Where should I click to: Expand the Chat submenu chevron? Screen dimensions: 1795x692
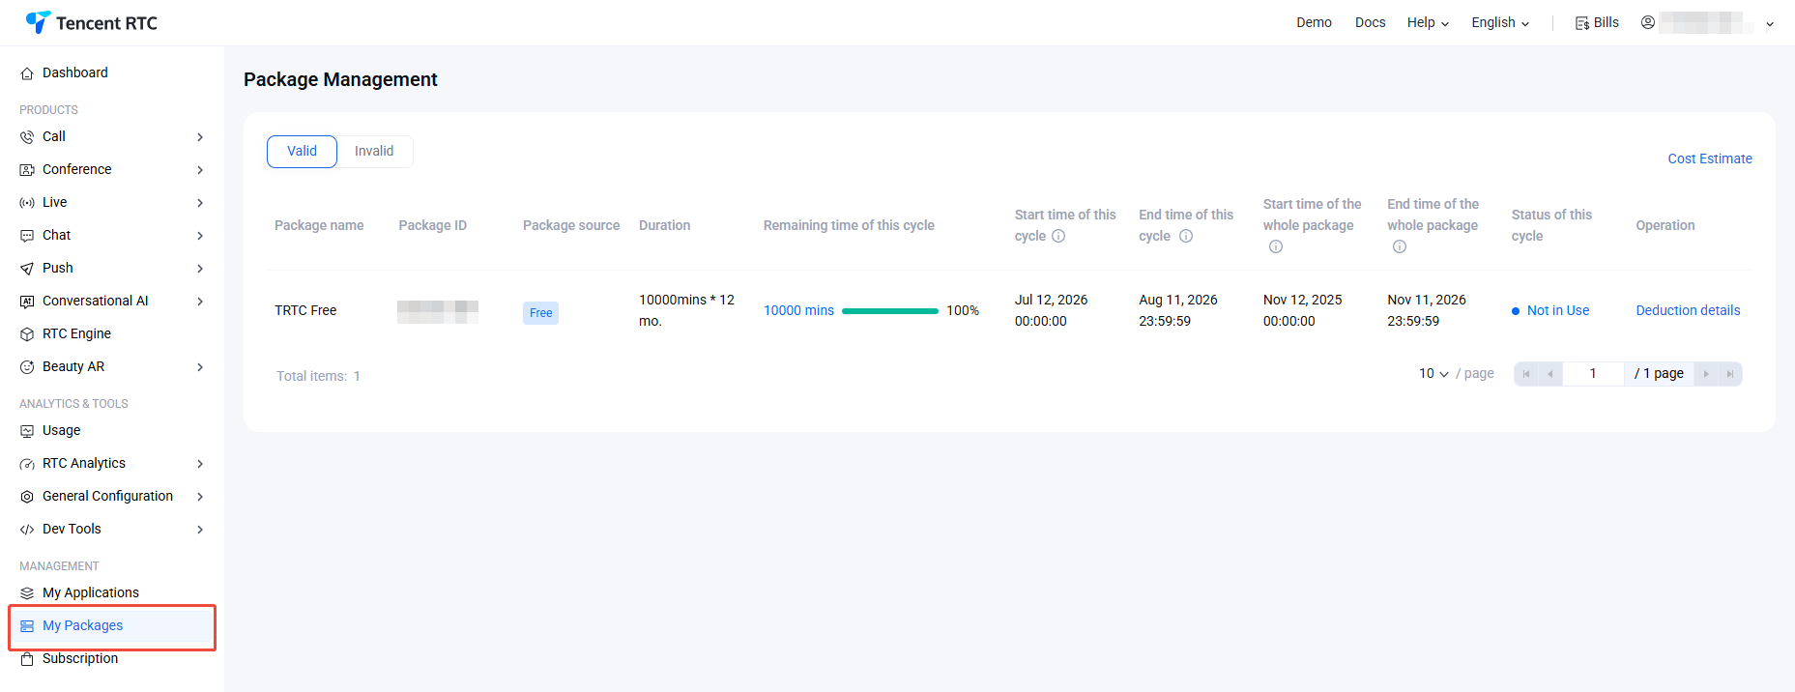click(200, 236)
